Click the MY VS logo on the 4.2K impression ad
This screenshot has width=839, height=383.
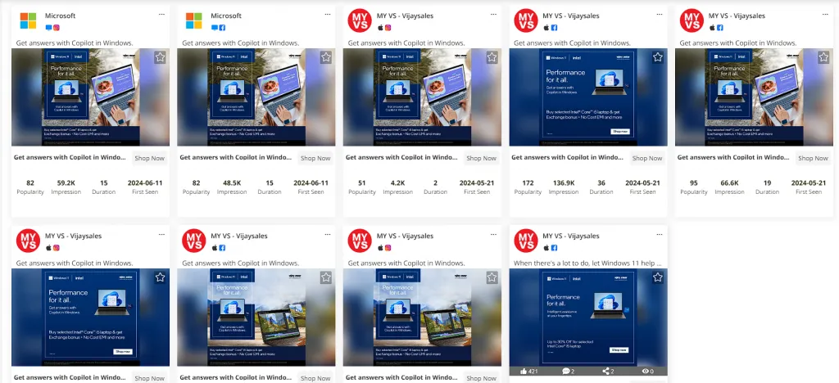pos(360,20)
